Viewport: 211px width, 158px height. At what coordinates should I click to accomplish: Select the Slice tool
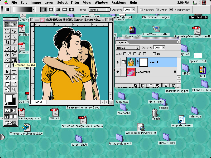[x=14, y=42]
